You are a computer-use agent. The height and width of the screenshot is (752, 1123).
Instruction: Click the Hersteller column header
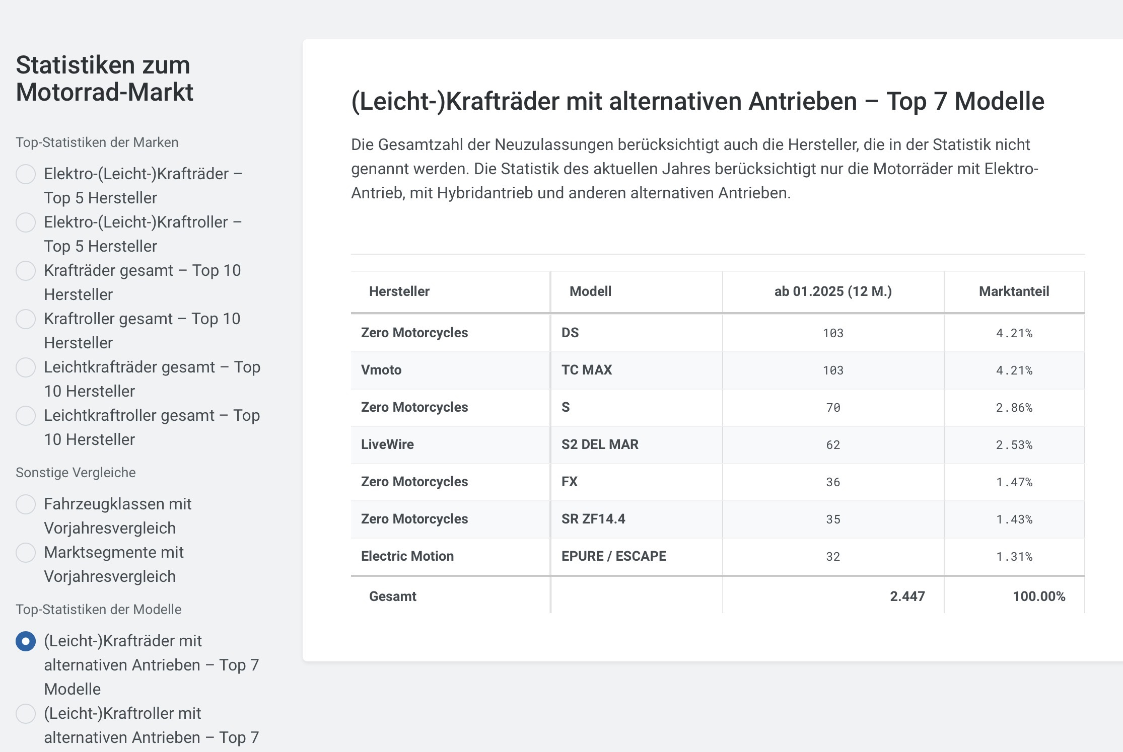tap(399, 291)
